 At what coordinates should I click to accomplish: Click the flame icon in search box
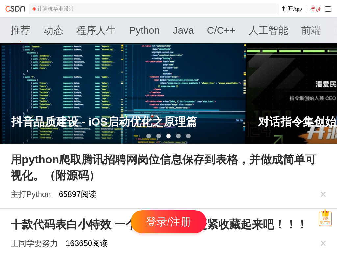click(x=34, y=9)
